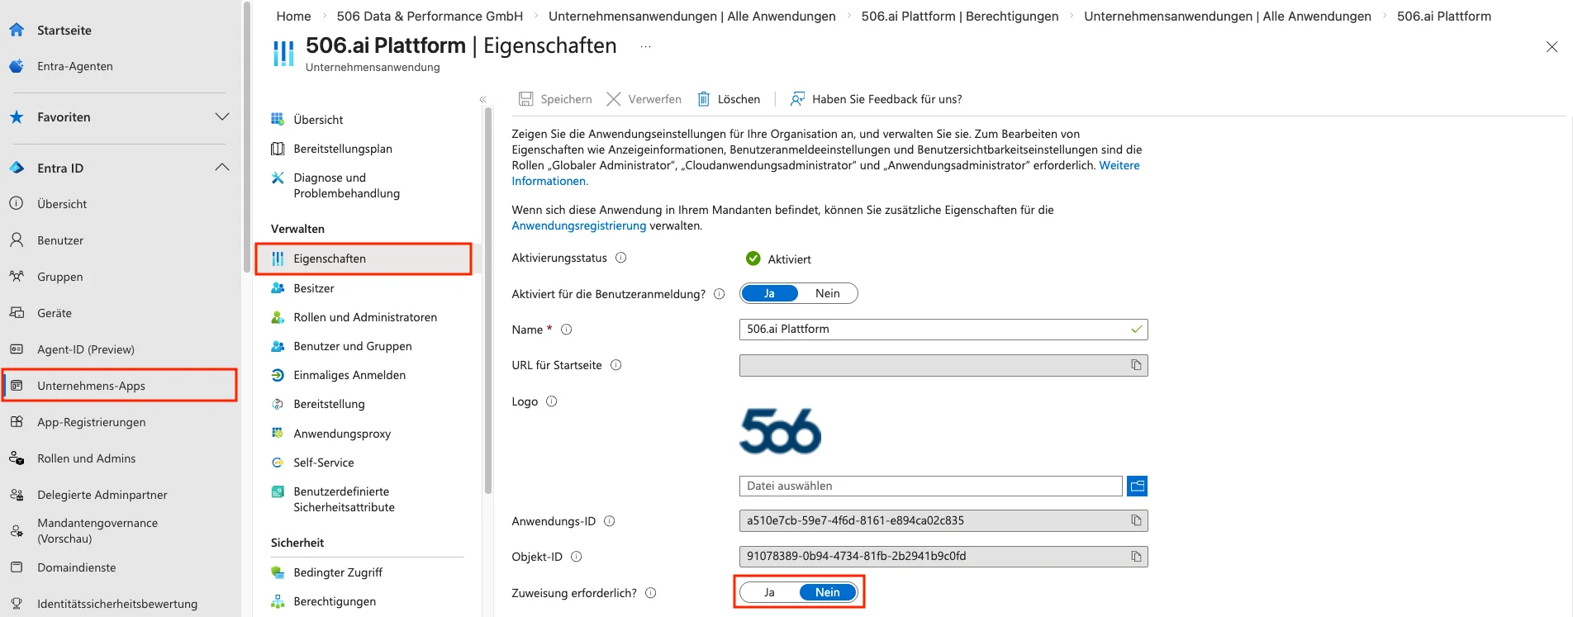Click the Self-Service icon
The height and width of the screenshot is (617, 1573).
(x=278, y=463)
